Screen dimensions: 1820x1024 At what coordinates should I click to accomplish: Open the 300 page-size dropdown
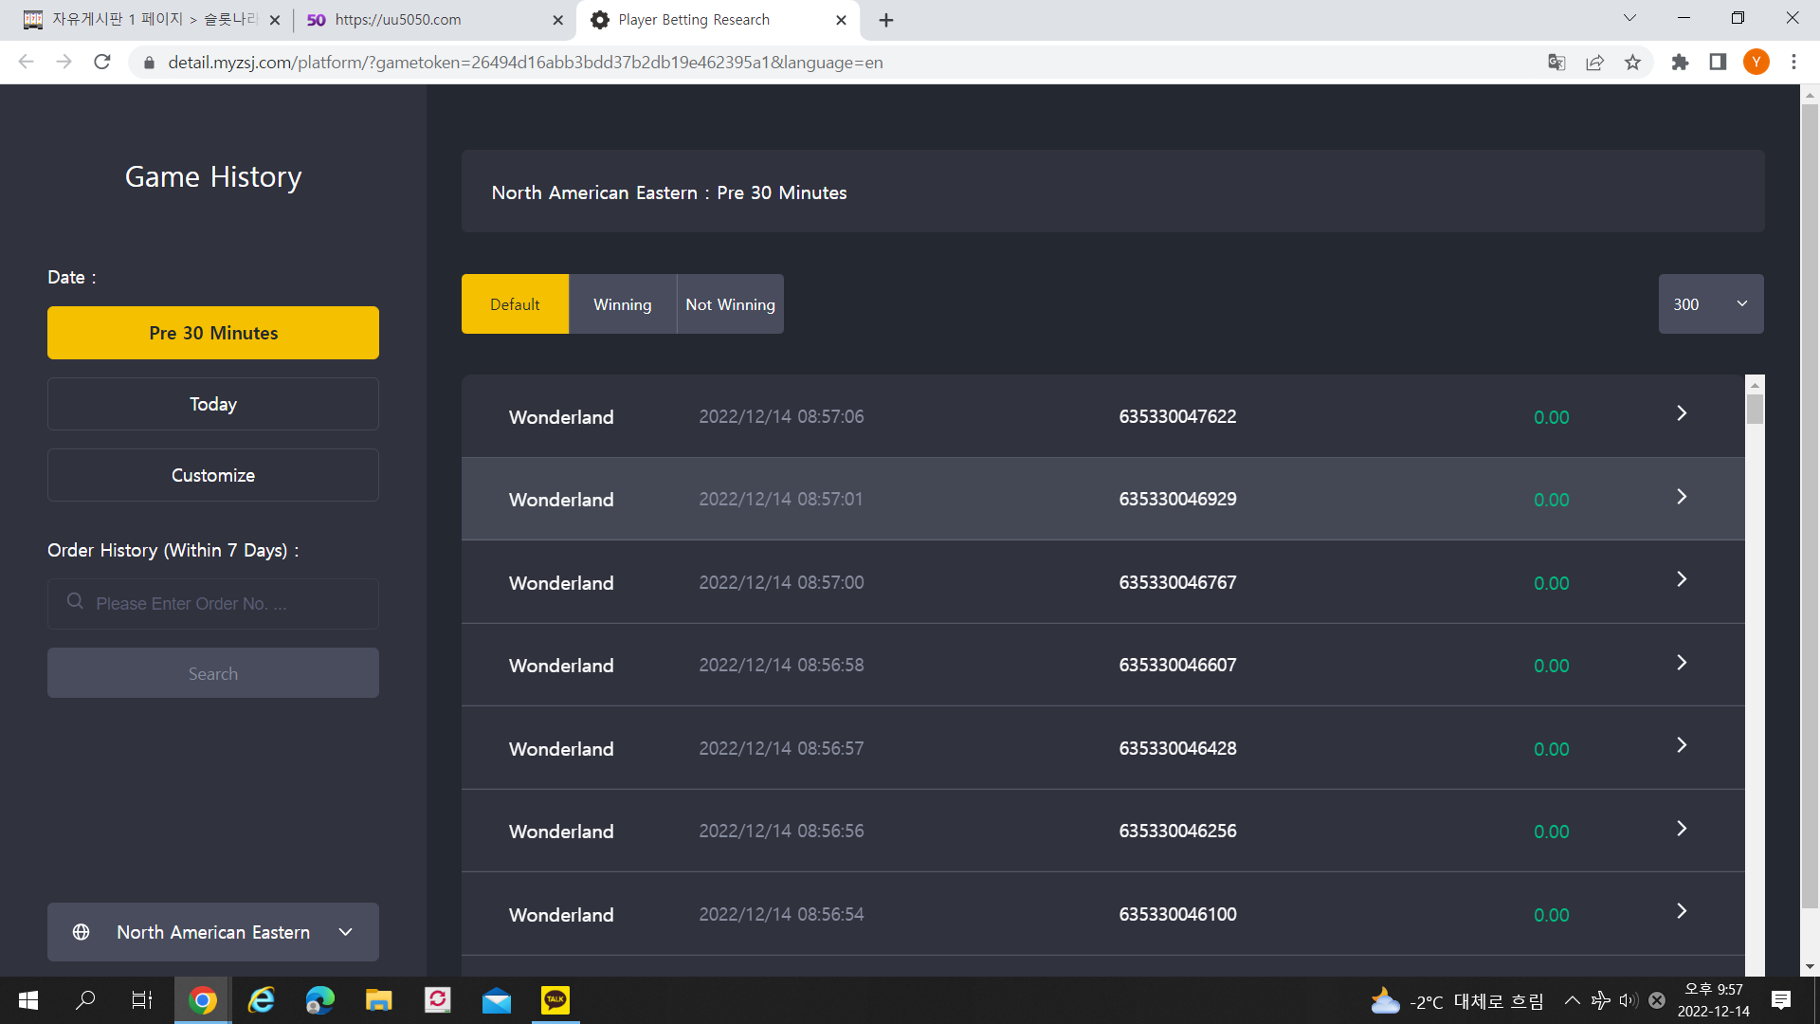[x=1711, y=304]
